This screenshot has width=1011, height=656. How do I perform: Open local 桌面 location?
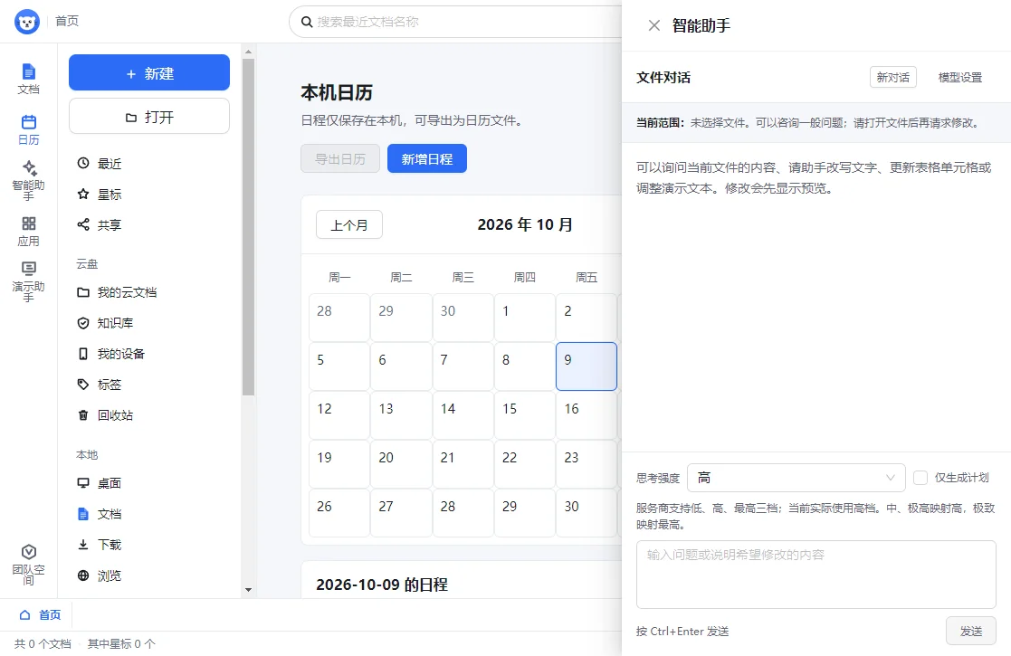pyautogui.click(x=149, y=483)
